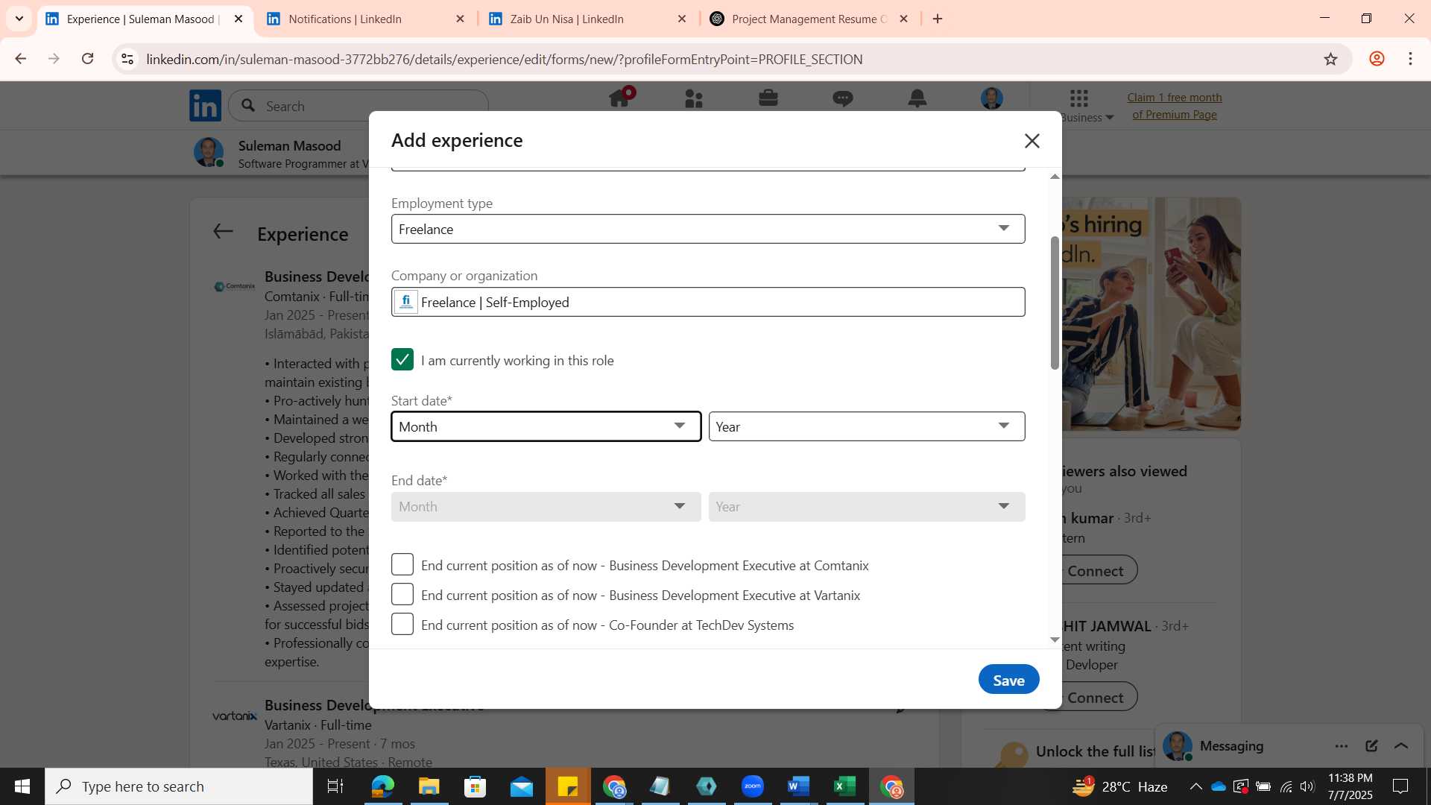The image size is (1431, 805).
Task: Open End date Year dropdown
Action: click(x=867, y=507)
